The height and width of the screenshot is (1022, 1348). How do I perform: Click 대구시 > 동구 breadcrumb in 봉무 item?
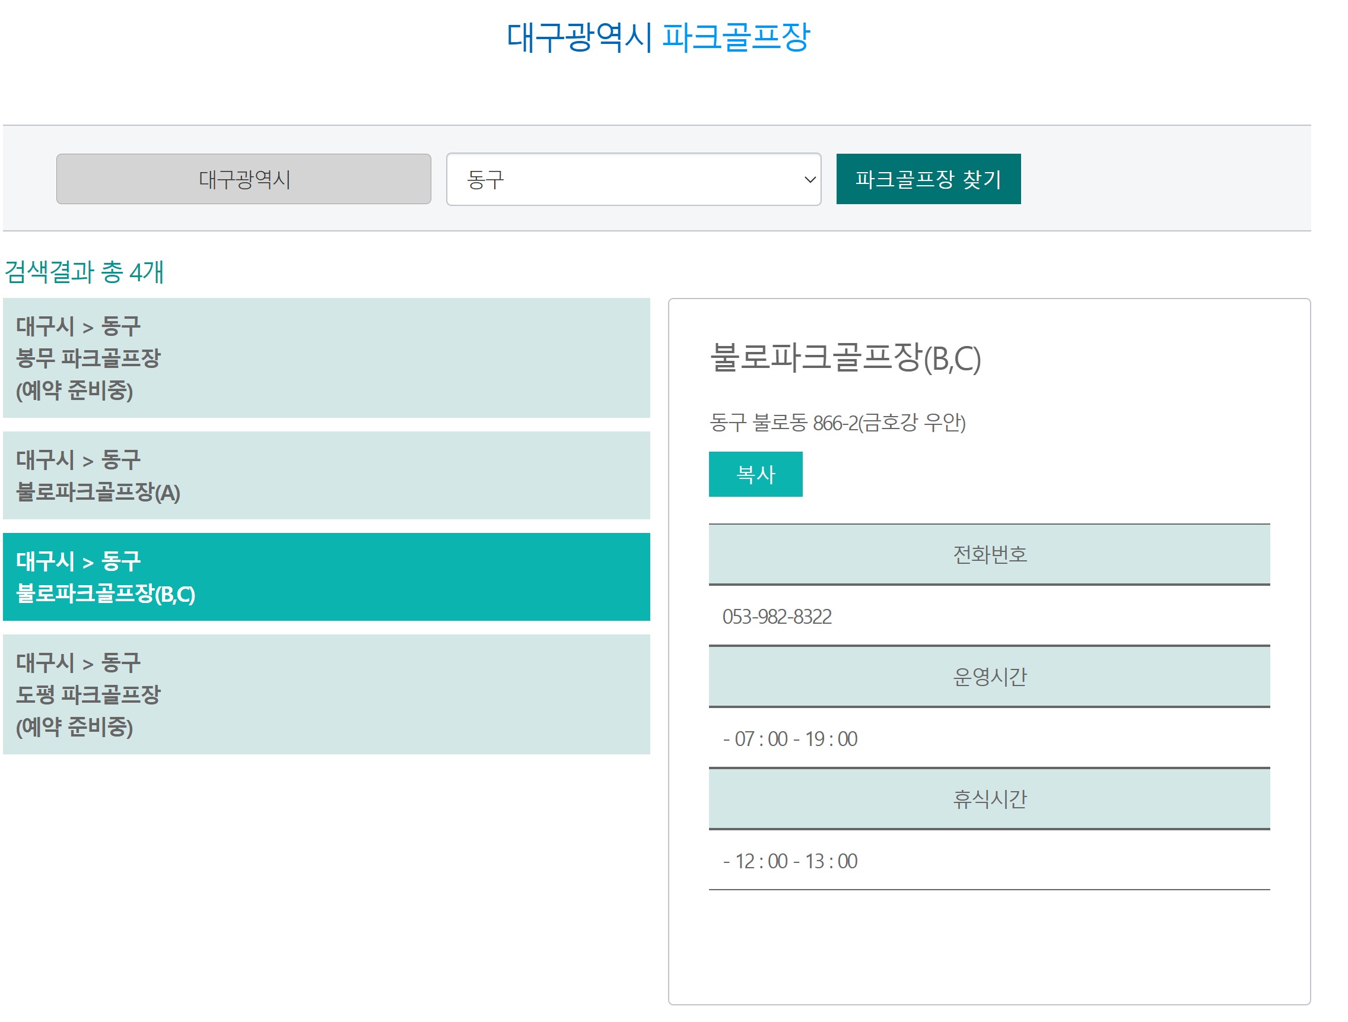point(78,326)
